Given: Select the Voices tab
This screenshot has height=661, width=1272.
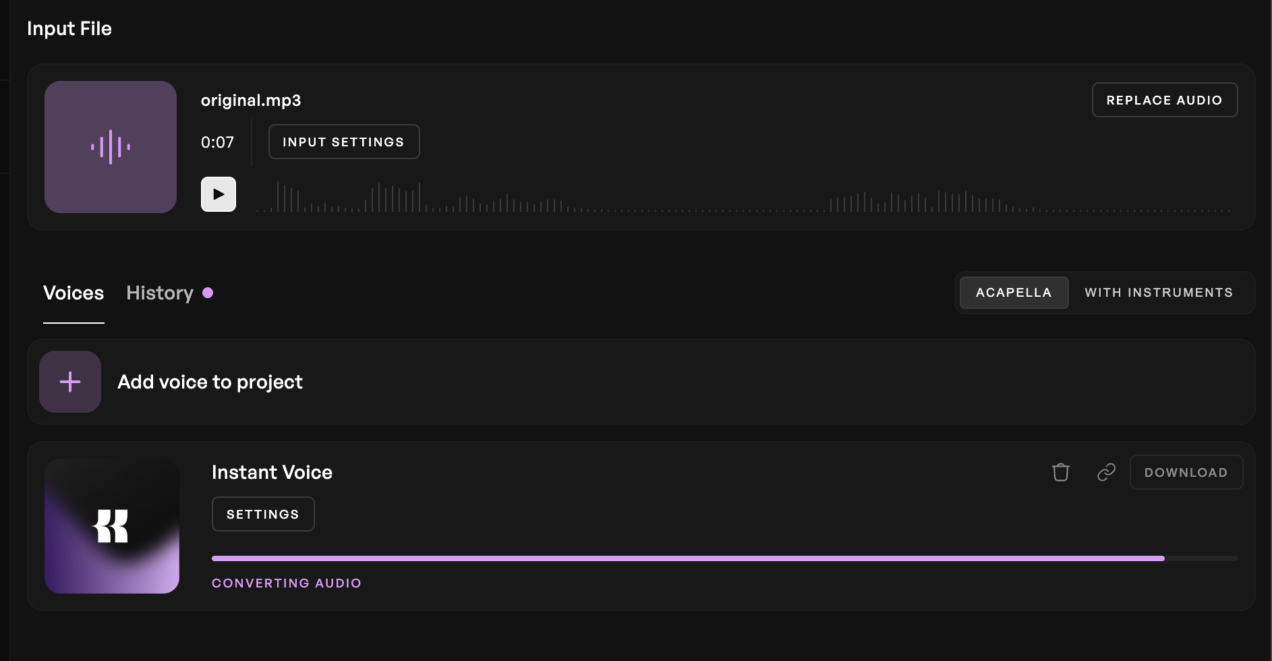Looking at the screenshot, I should tap(74, 293).
